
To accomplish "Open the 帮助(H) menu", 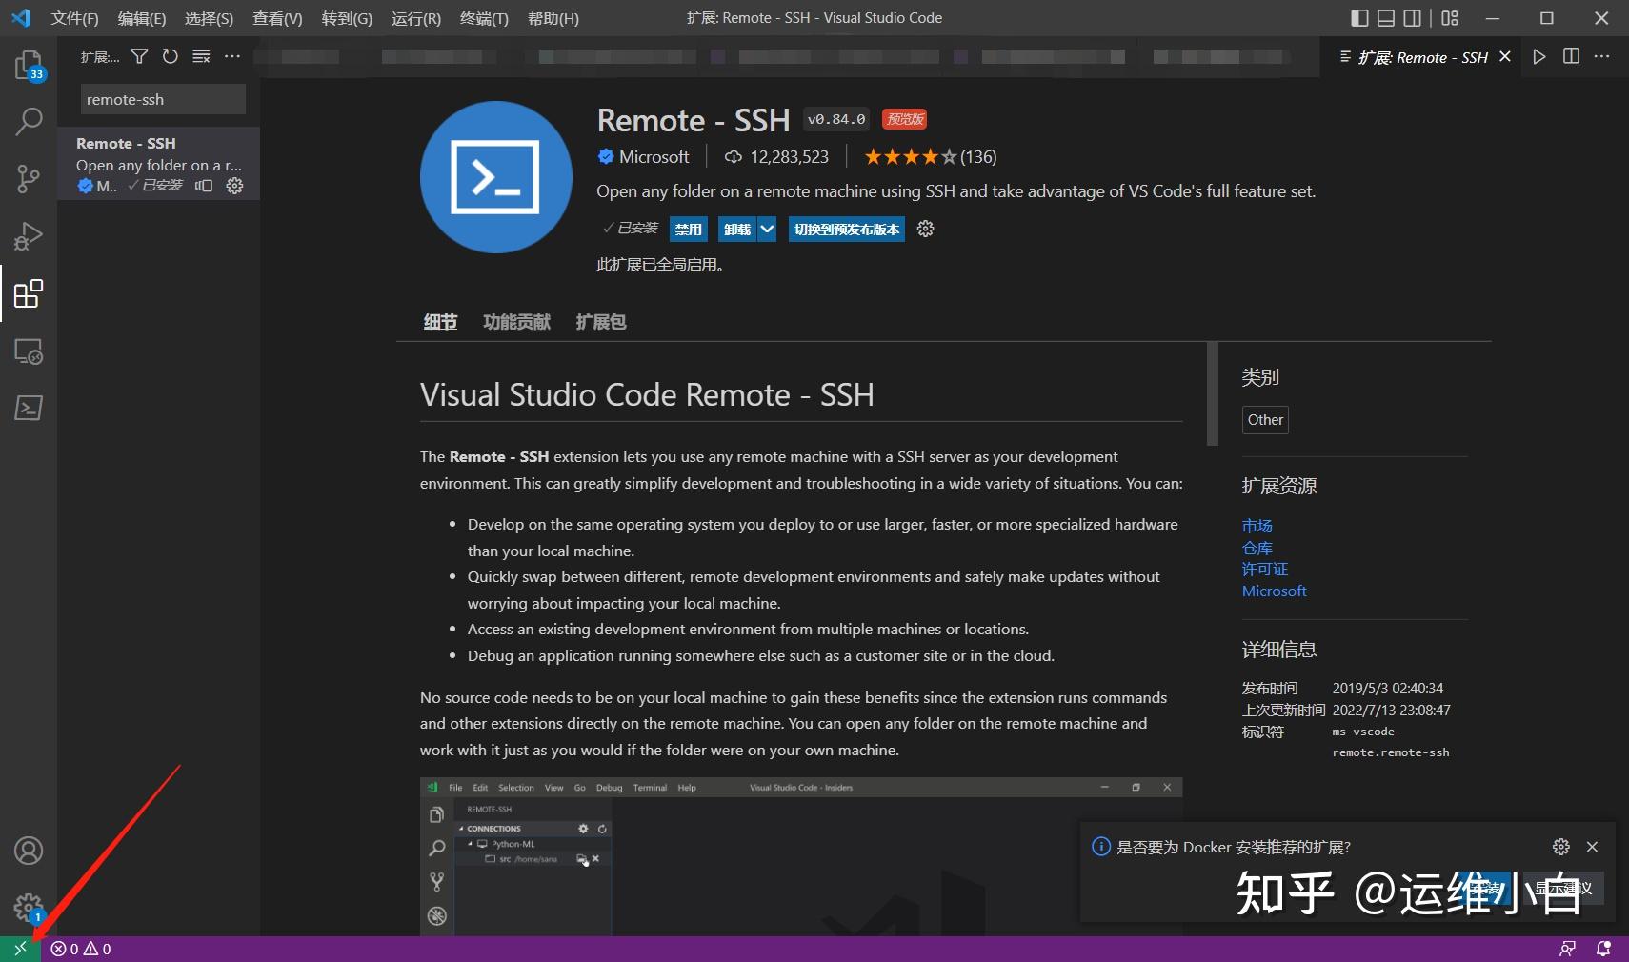I will [x=553, y=18].
